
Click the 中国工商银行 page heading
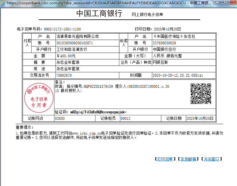point(99,14)
